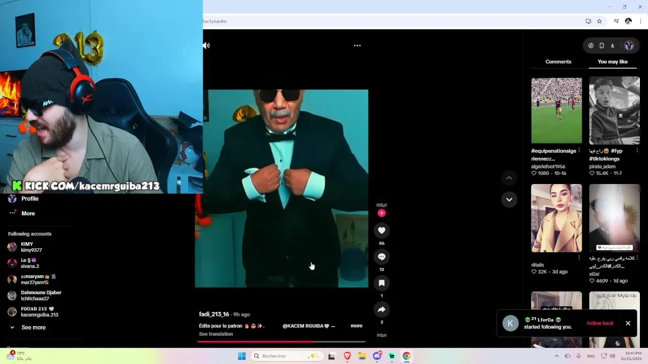Image resolution: width=648 pixels, height=364 pixels.
Task: Follow the creator with the red plus
Action: [x=382, y=213]
